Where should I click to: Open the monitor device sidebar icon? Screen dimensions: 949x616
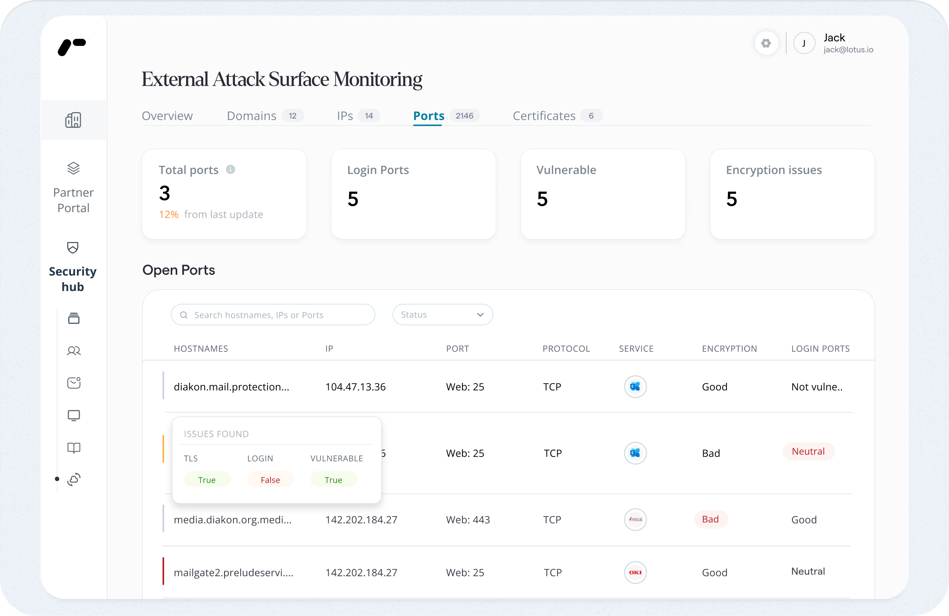[x=74, y=416]
